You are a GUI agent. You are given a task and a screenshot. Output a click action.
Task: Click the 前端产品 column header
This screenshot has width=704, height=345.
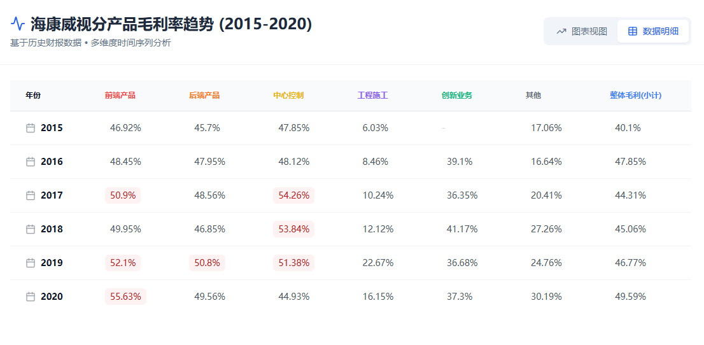120,95
